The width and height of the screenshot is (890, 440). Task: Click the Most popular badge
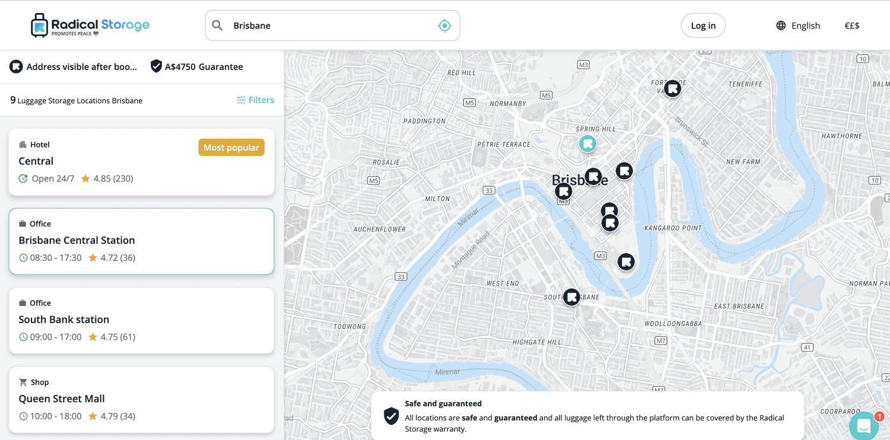tap(231, 148)
